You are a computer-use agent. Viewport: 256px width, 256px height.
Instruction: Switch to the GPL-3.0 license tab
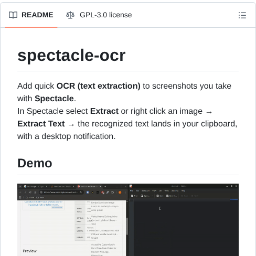tap(99, 15)
